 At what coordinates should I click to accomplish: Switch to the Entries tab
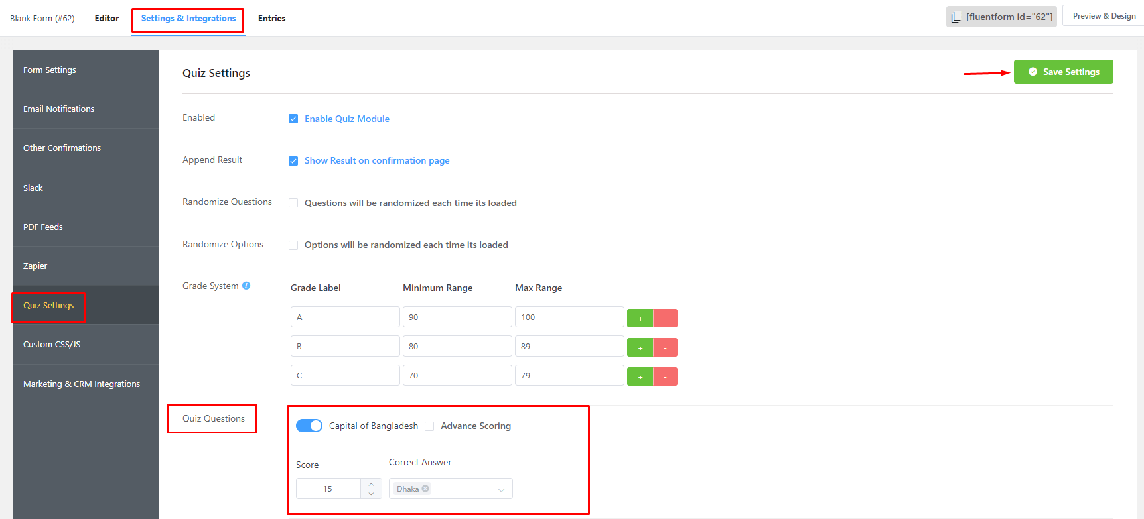271,18
